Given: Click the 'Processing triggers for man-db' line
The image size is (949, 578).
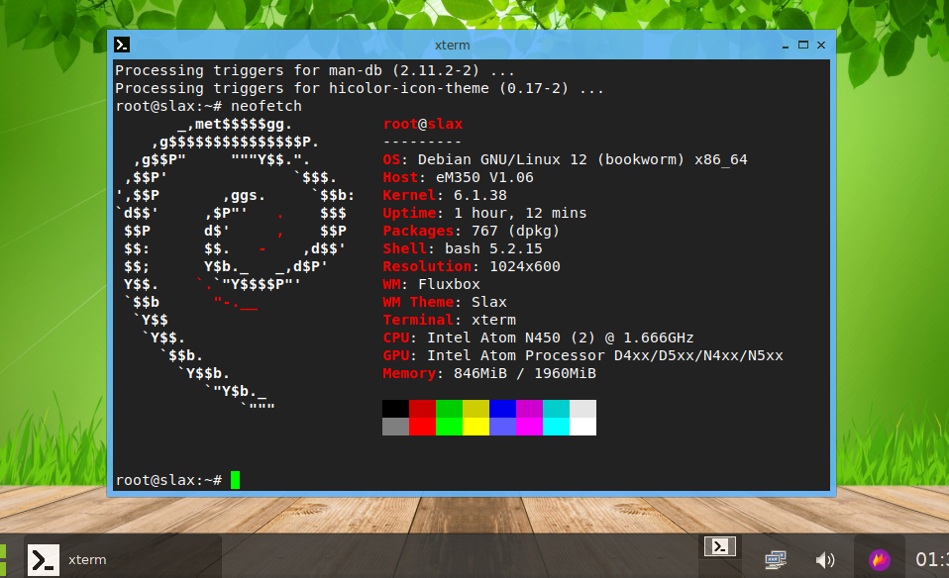Looking at the screenshot, I should [315, 70].
